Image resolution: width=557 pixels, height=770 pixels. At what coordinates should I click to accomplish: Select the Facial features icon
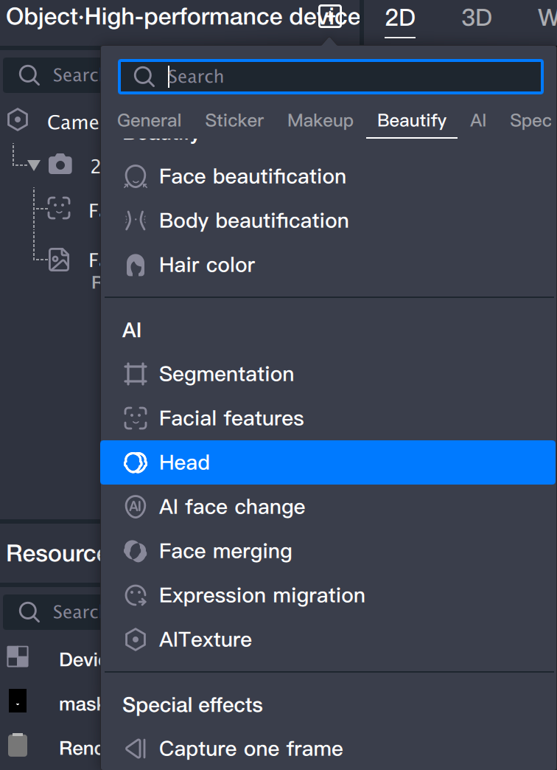(136, 419)
